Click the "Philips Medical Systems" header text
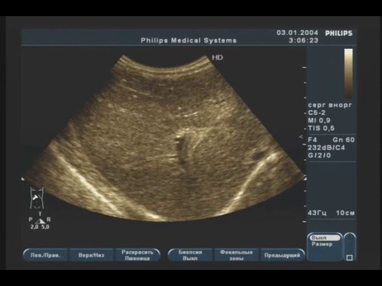 click(189, 41)
